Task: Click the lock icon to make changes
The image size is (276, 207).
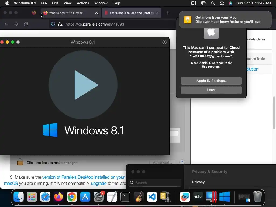Action: click(x=20, y=162)
